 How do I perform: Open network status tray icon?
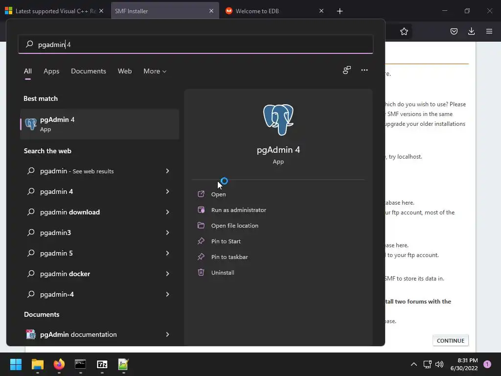coord(428,364)
